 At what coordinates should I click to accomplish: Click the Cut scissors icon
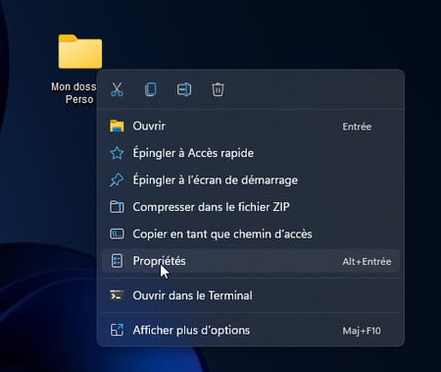pos(117,89)
